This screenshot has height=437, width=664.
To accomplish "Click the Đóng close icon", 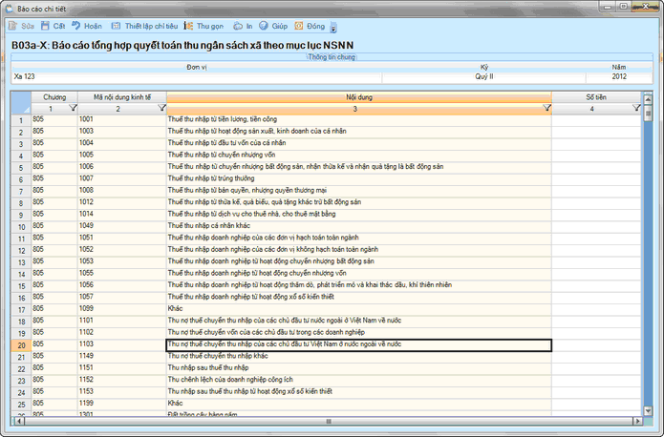I will coord(298,26).
